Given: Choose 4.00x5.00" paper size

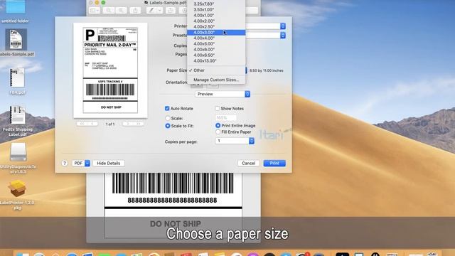Looking at the screenshot, I should tap(216, 43).
